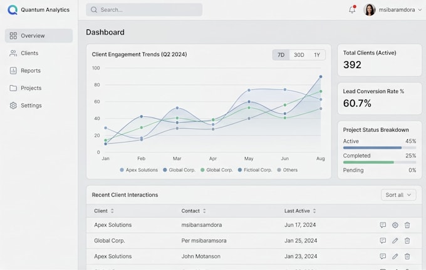Click the notification bell icon
The height and width of the screenshot is (270, 426).
(352, 9)
